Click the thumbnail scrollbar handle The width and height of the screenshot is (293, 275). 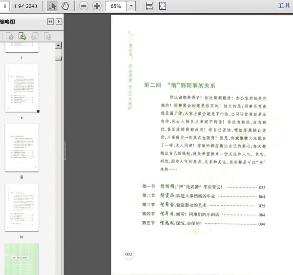click(59, 59)
